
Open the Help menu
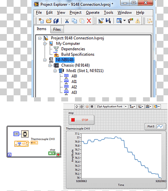coord(140,13)
